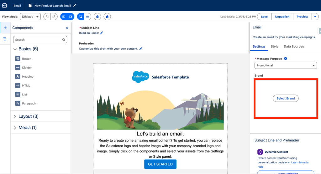This screenshot has height=174, width=321.
Task: Toggle the right panel visibility
Action: tap(71, 17)
